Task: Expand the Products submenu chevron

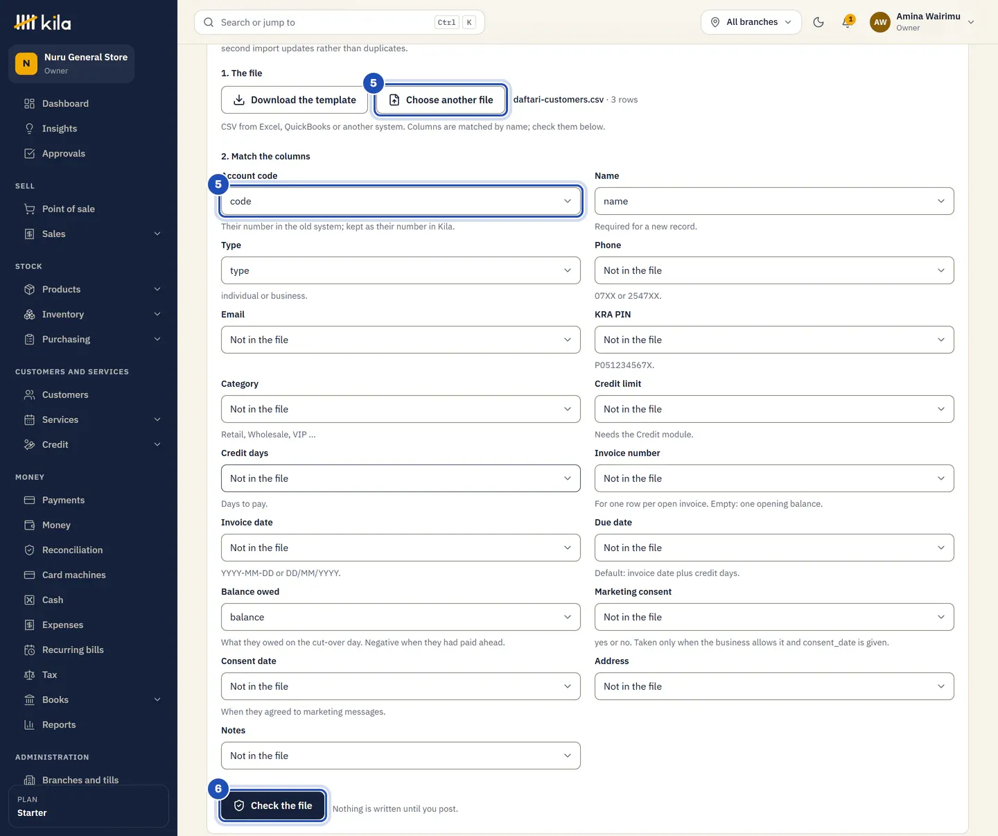Action: 157,289
